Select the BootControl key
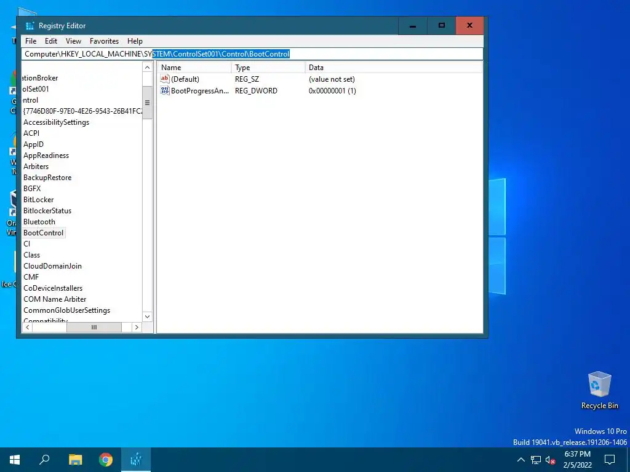 44,233
